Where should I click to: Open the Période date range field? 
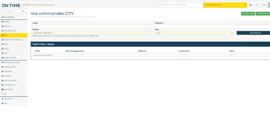tap(92, 33)
